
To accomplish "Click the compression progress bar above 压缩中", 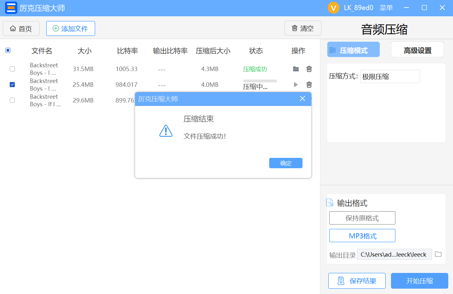I will coord(260,81).
